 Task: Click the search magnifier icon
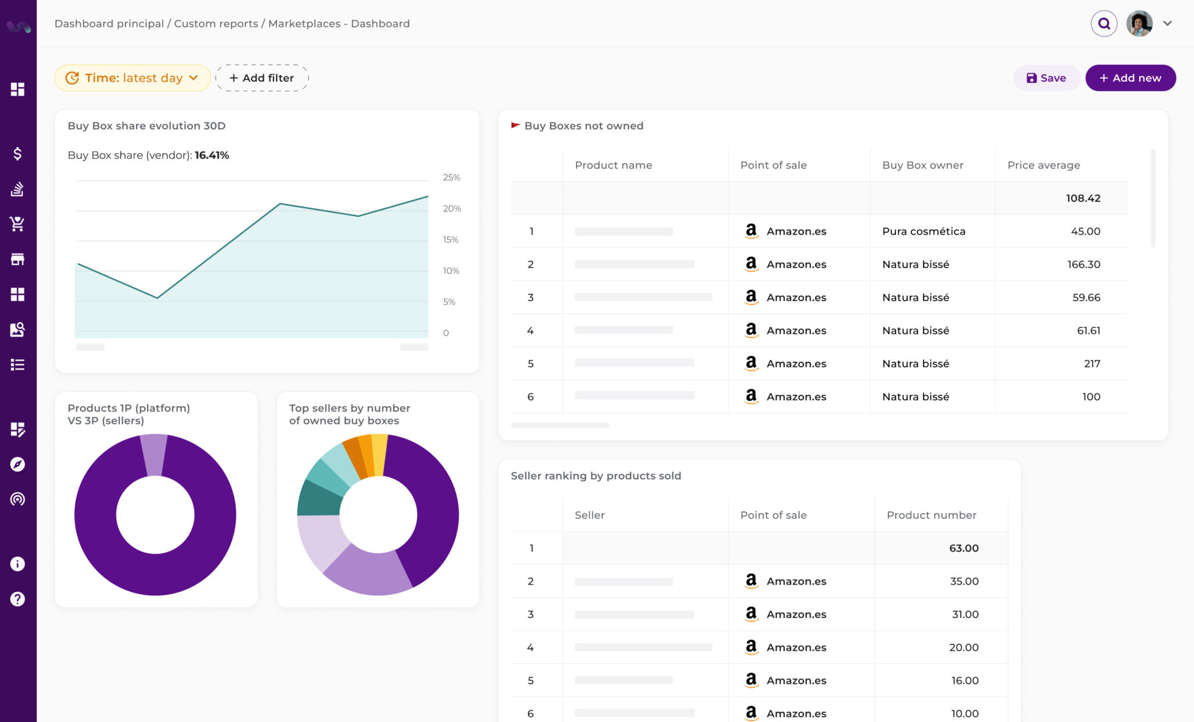pos(1104,23)
